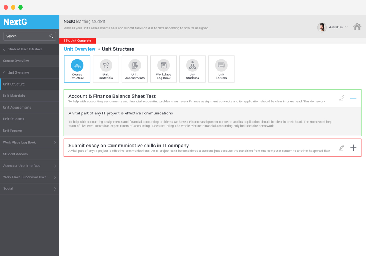Open the Unit Students icon
The image size is (366, 256).
coord(192,69)
